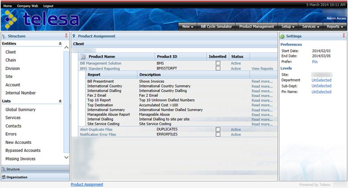Open Notification Error Files product
This screenshot has height=188, width=348.
coord(98,135)
